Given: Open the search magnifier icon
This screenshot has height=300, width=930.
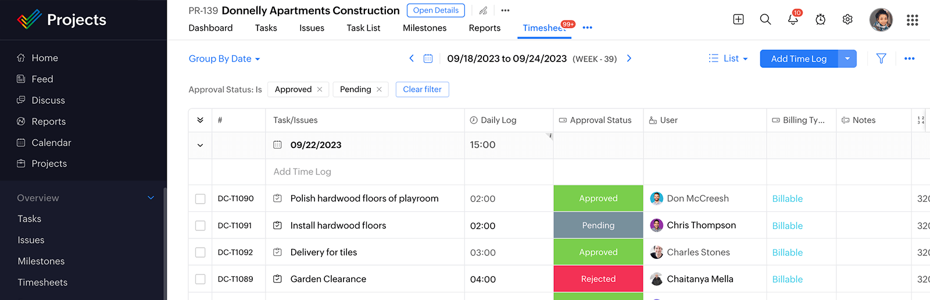Looking at the screenshot, I should 766,20.
